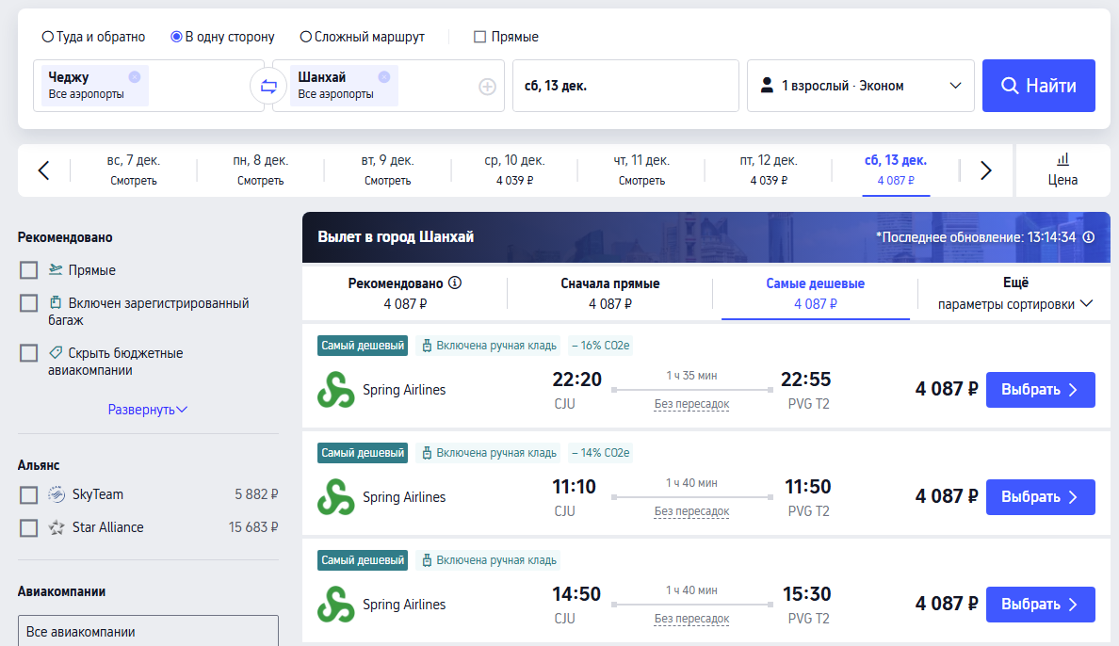Enable Прямые filter under Рекомендовано
1119x646 pixels.
pos(28,270)
